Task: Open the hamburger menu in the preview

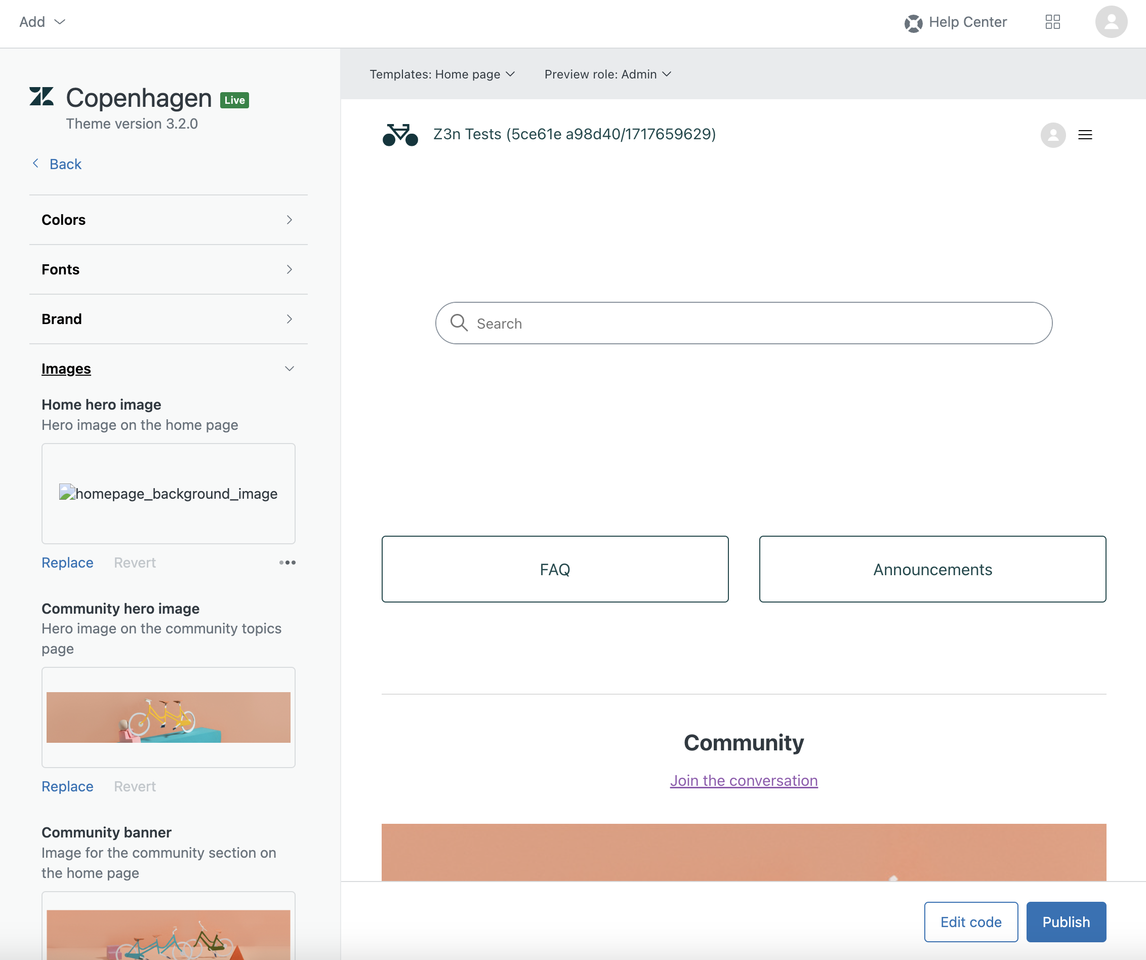Action: tap(1085, 135)
